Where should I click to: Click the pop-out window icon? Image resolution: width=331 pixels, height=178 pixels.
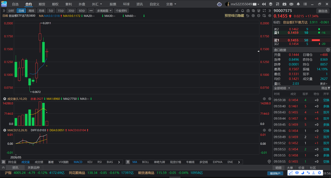pos(277,4)
